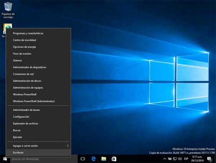Viewport: 216px width, 163px height.
Task: Open Centro de movilidad
Action: (39, 40)
